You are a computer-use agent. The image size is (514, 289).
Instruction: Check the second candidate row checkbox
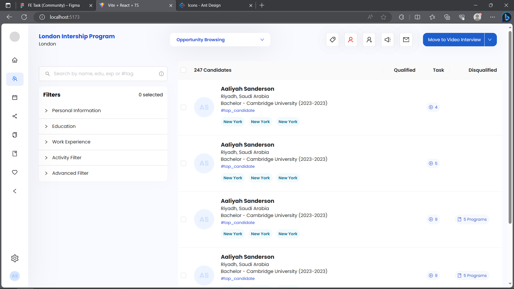click(184, 163)
